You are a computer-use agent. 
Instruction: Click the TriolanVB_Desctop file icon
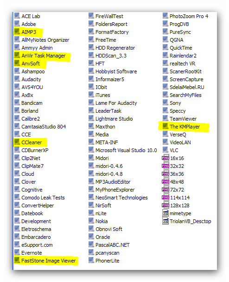click(165, 221)
